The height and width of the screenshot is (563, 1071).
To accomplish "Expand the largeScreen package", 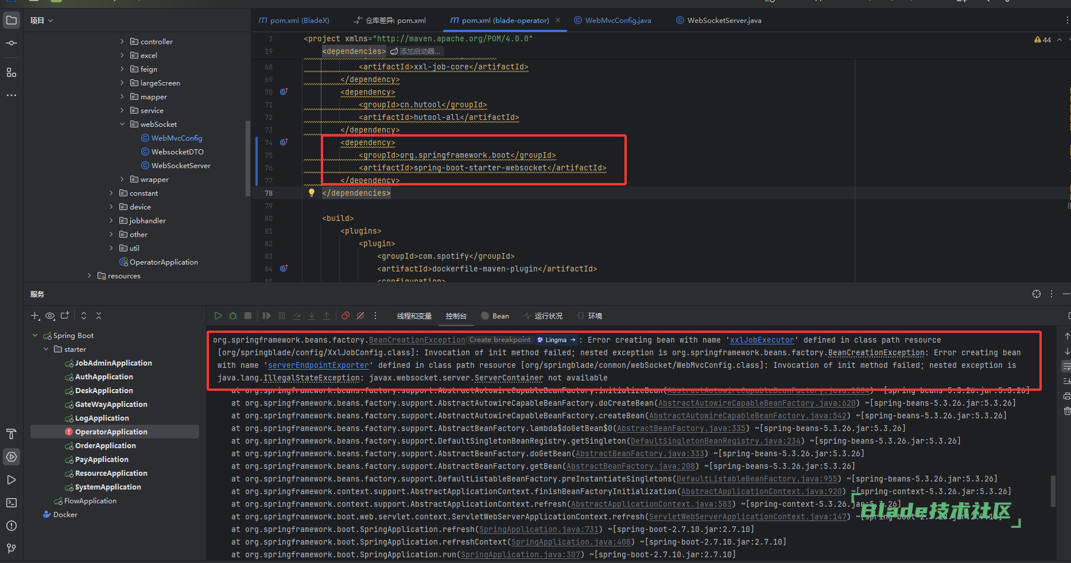I will coord(122,83).
